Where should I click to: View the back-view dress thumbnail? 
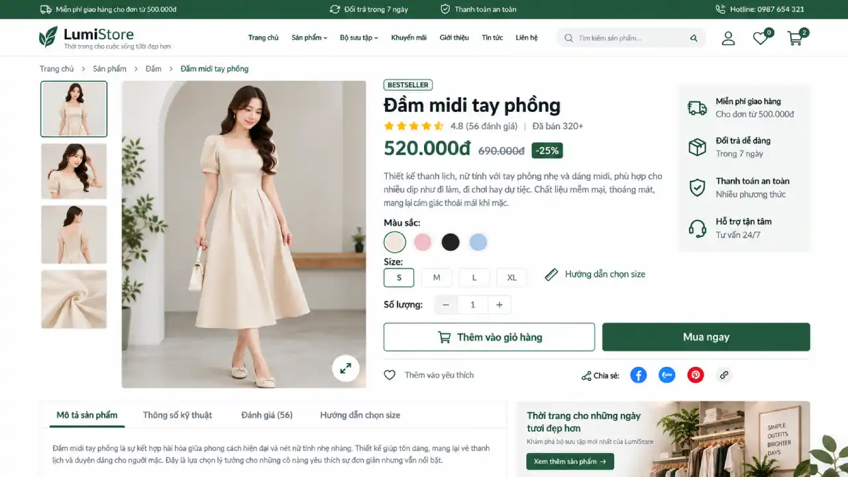coord(74,235)
